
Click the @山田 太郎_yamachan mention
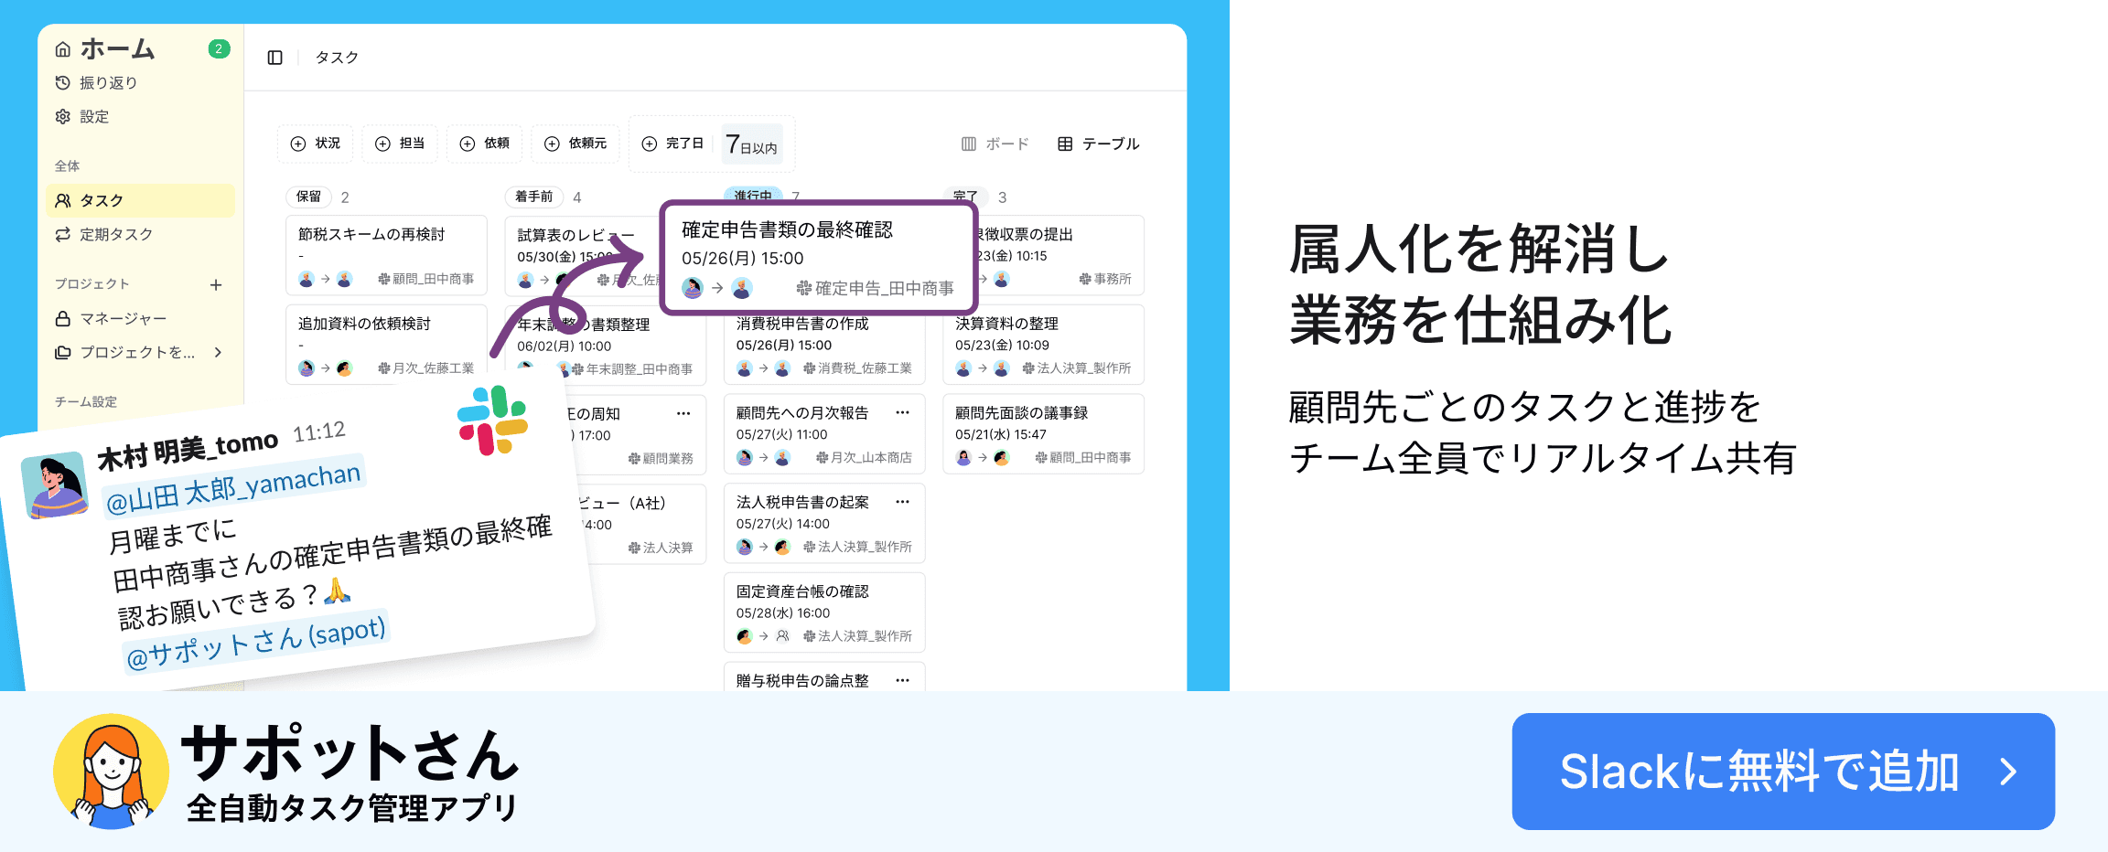click(x=234, y=487)
